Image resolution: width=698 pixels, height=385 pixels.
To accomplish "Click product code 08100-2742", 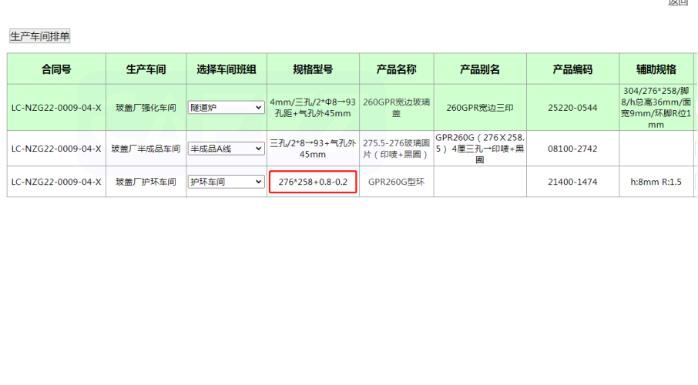I will pyautogui.click(x=572, y=149).
